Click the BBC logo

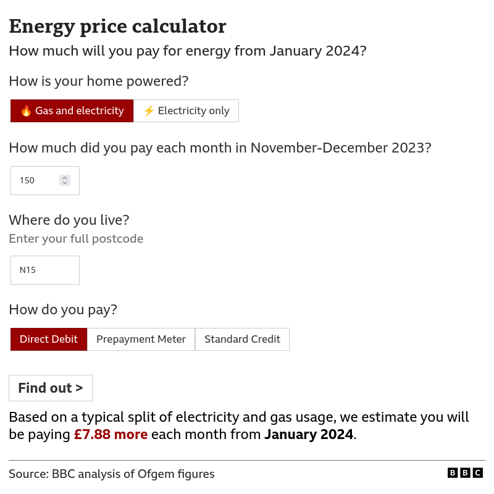coord(464,472)
